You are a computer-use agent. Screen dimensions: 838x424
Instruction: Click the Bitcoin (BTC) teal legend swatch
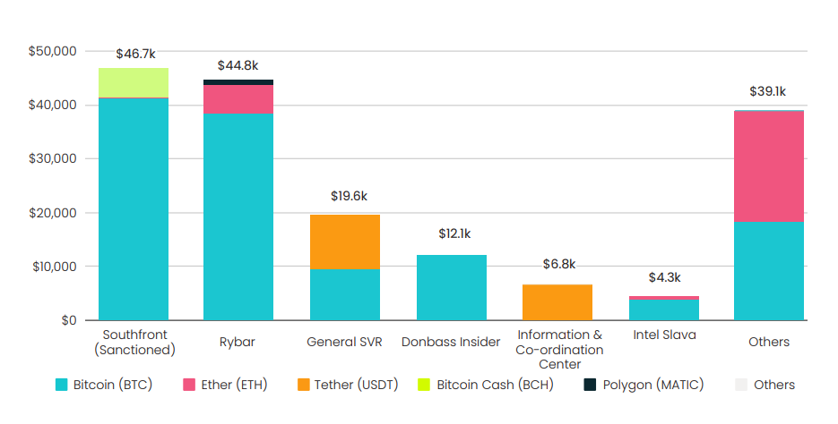(x=62, y=385)
